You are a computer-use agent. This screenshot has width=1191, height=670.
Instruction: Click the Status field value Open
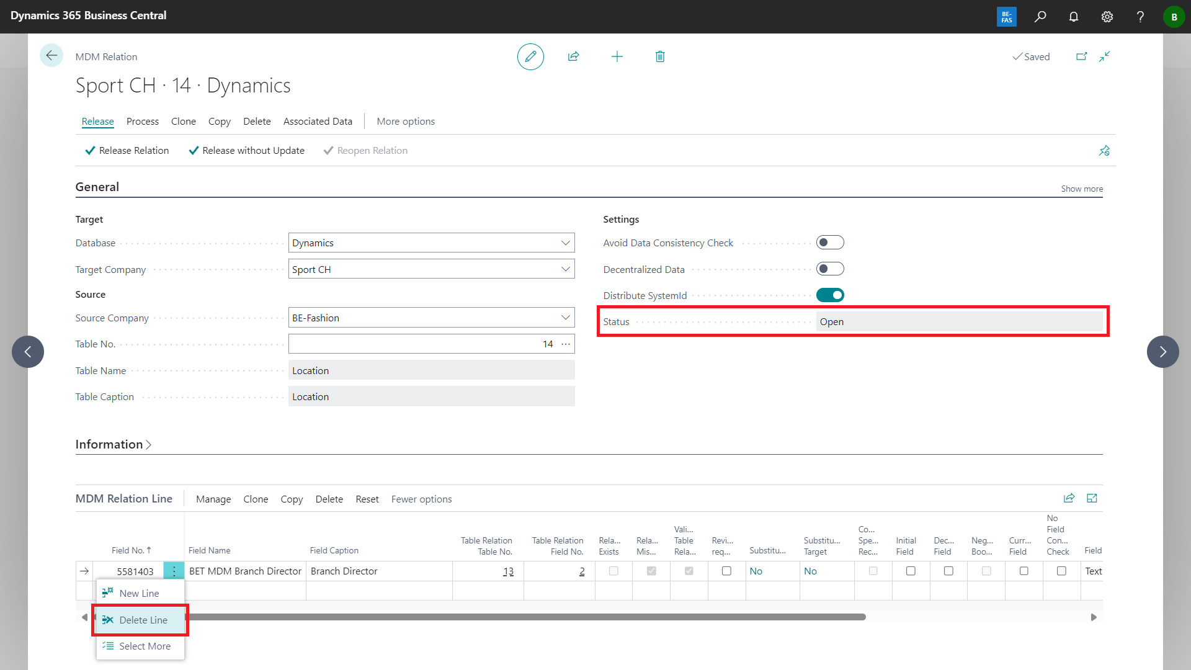[960, 321]
